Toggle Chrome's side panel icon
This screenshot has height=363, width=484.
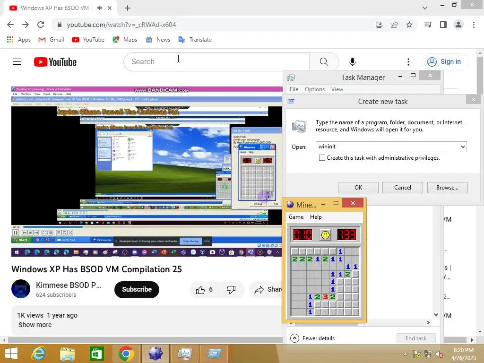point(443,25)
